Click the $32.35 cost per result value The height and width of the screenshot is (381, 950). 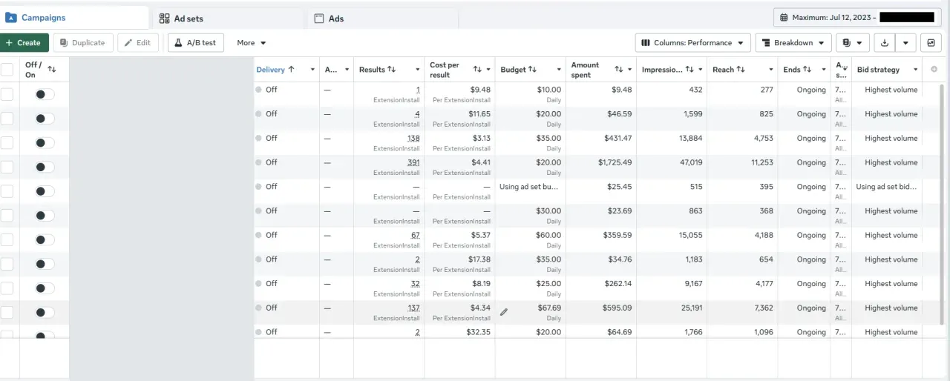tap(479, 332)
